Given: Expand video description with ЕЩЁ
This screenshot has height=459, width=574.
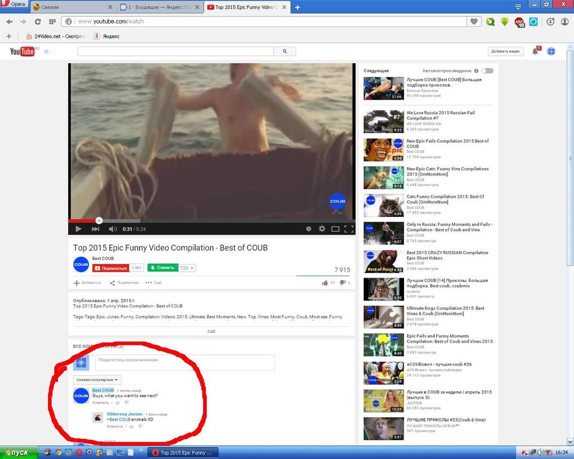Looking at the screenshot, I should pyautogui.click(x=211, y=332).
